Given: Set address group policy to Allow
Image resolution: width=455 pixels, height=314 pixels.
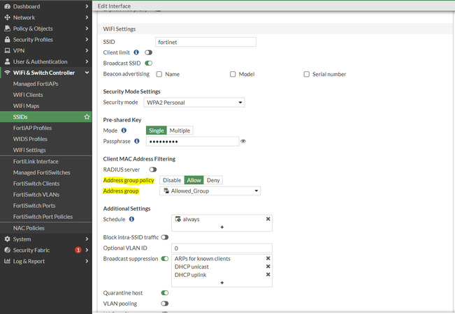Looking at the screenshot, I should 194,180.
